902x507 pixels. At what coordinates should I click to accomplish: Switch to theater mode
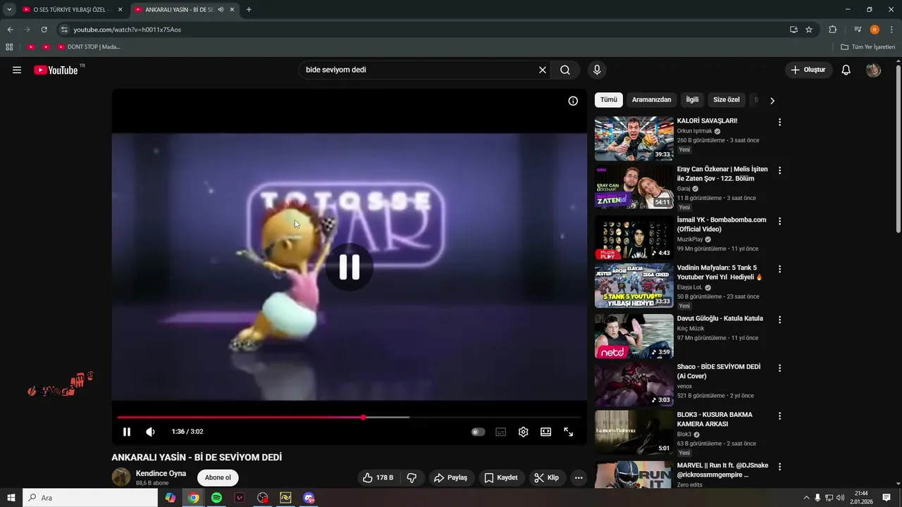pos(546,432)
